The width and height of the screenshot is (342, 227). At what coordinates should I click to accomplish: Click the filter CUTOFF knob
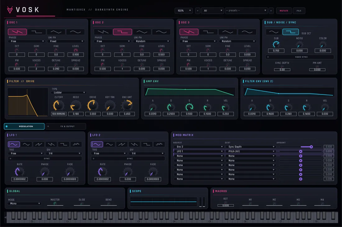[x=58, y=106]
